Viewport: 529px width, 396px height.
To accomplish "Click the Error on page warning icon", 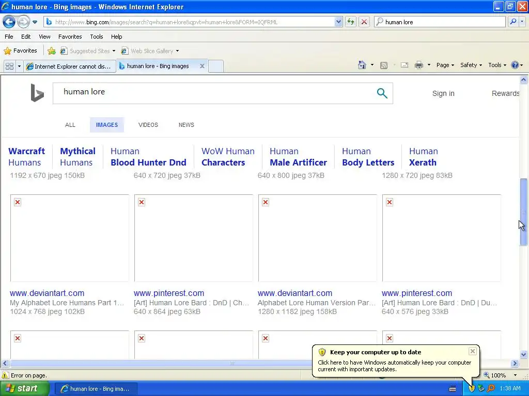I will click(x=5, y=375).
